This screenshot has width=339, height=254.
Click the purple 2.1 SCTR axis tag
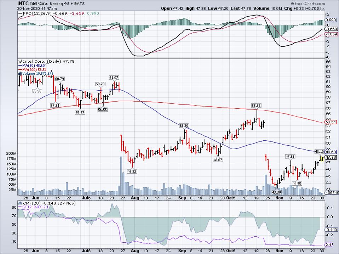[x=328, y=245]
